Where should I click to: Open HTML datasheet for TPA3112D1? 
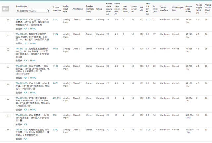point(33,110)
